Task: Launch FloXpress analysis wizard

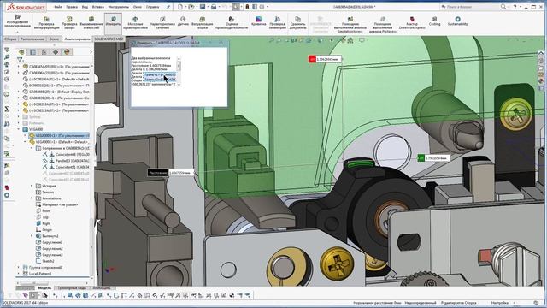Action: click(382, 25)
